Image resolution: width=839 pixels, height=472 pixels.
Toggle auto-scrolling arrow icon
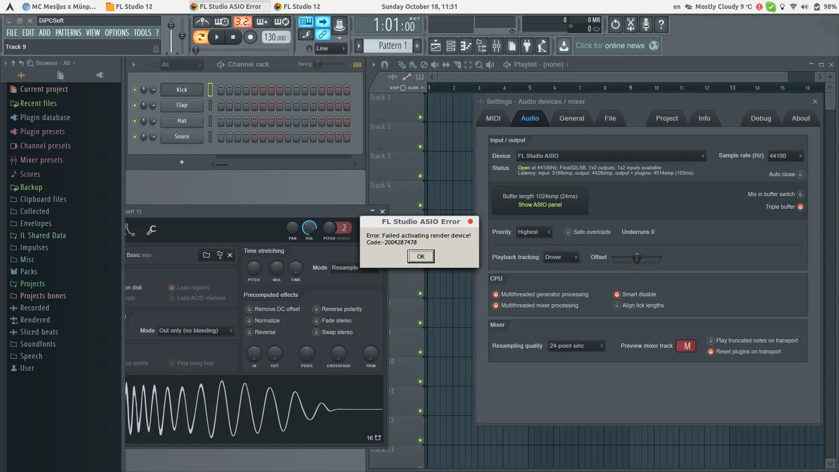pos(322,22)
